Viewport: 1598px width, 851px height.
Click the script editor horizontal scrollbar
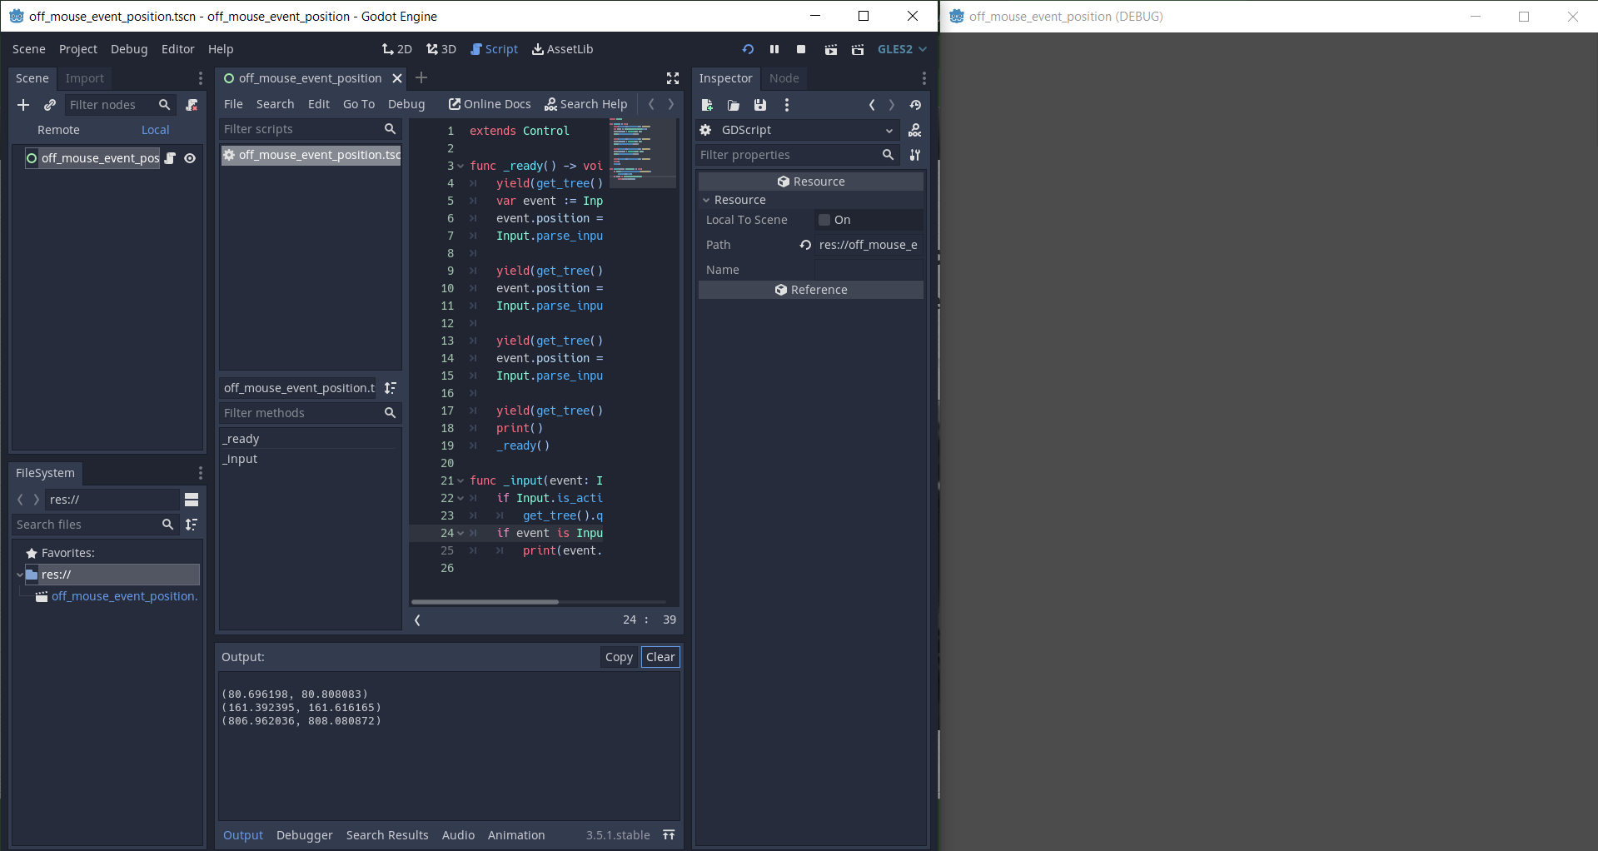coord(485,601)
